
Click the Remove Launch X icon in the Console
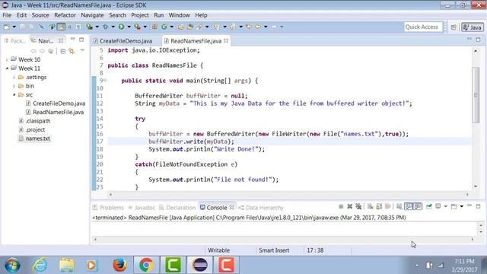(x=350, y=206)
